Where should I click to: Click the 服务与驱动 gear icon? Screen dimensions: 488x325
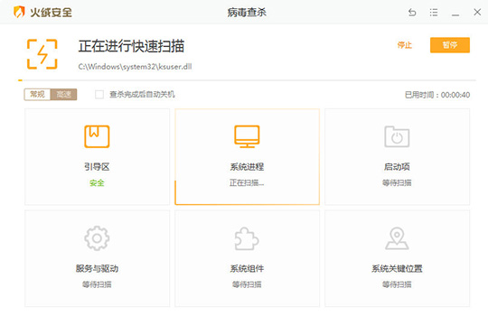coord(97,238)
